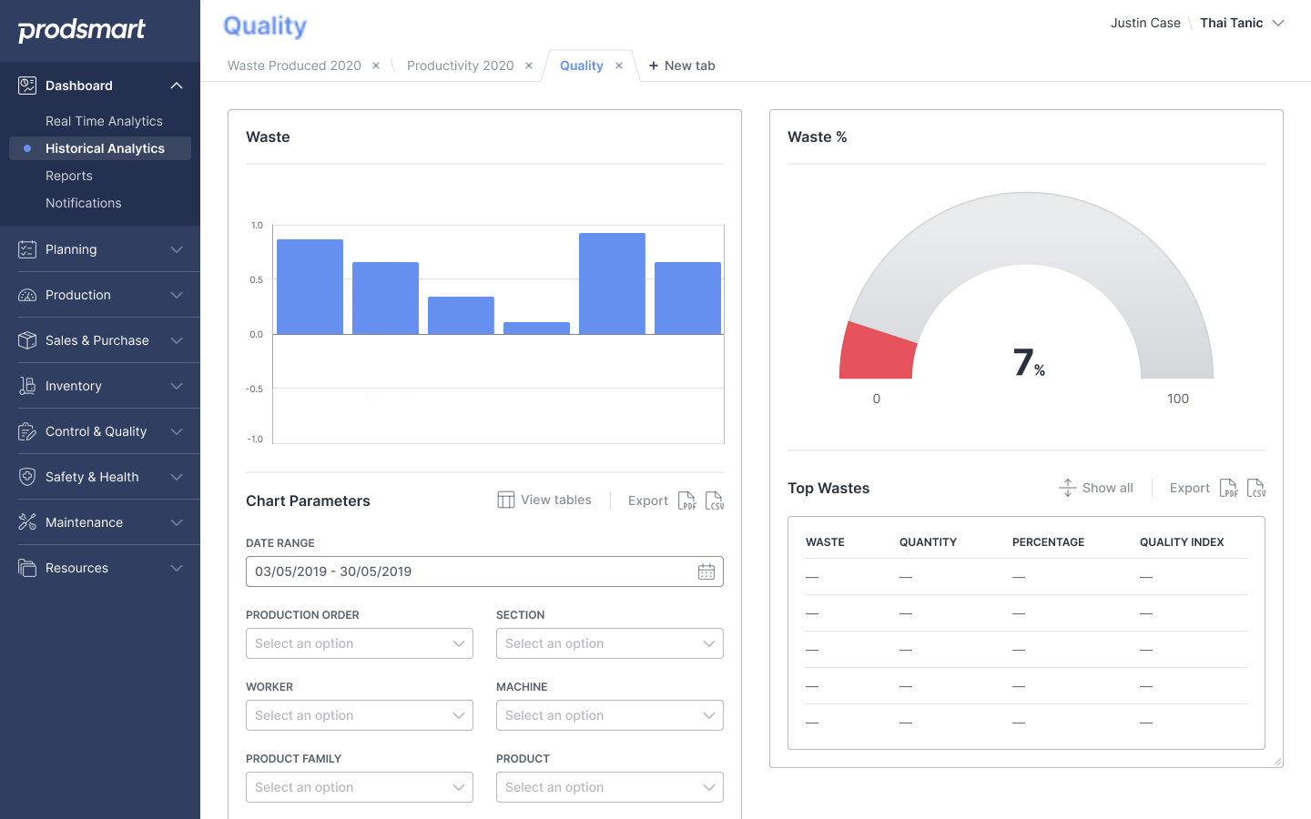The height and width of the screenshot is (819, 1311).
Task: Expand the Control & Quality chevron
Action: [x=177, y=431]
